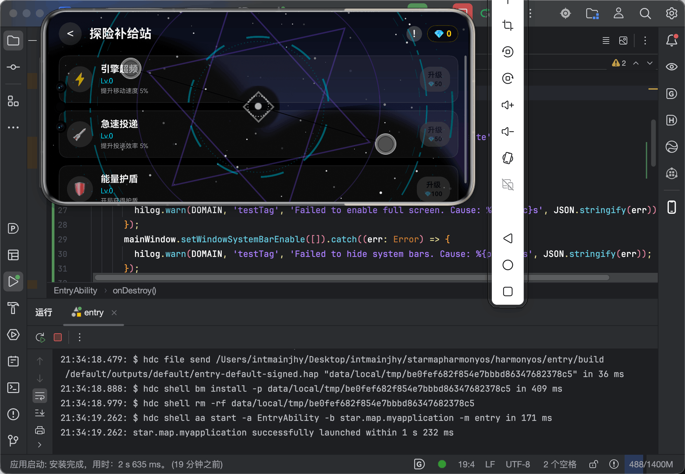Open the Device Manager phone icon
The width and height of the screenshot is (685, 474).
coord(672,207)
